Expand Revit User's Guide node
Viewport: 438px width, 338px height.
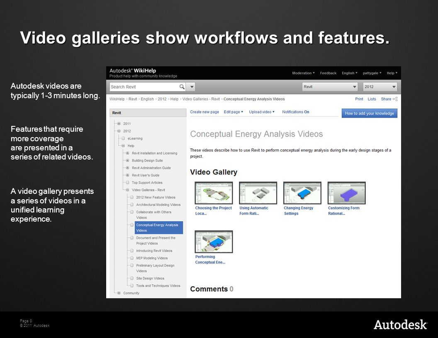click(x=127, y=175)
